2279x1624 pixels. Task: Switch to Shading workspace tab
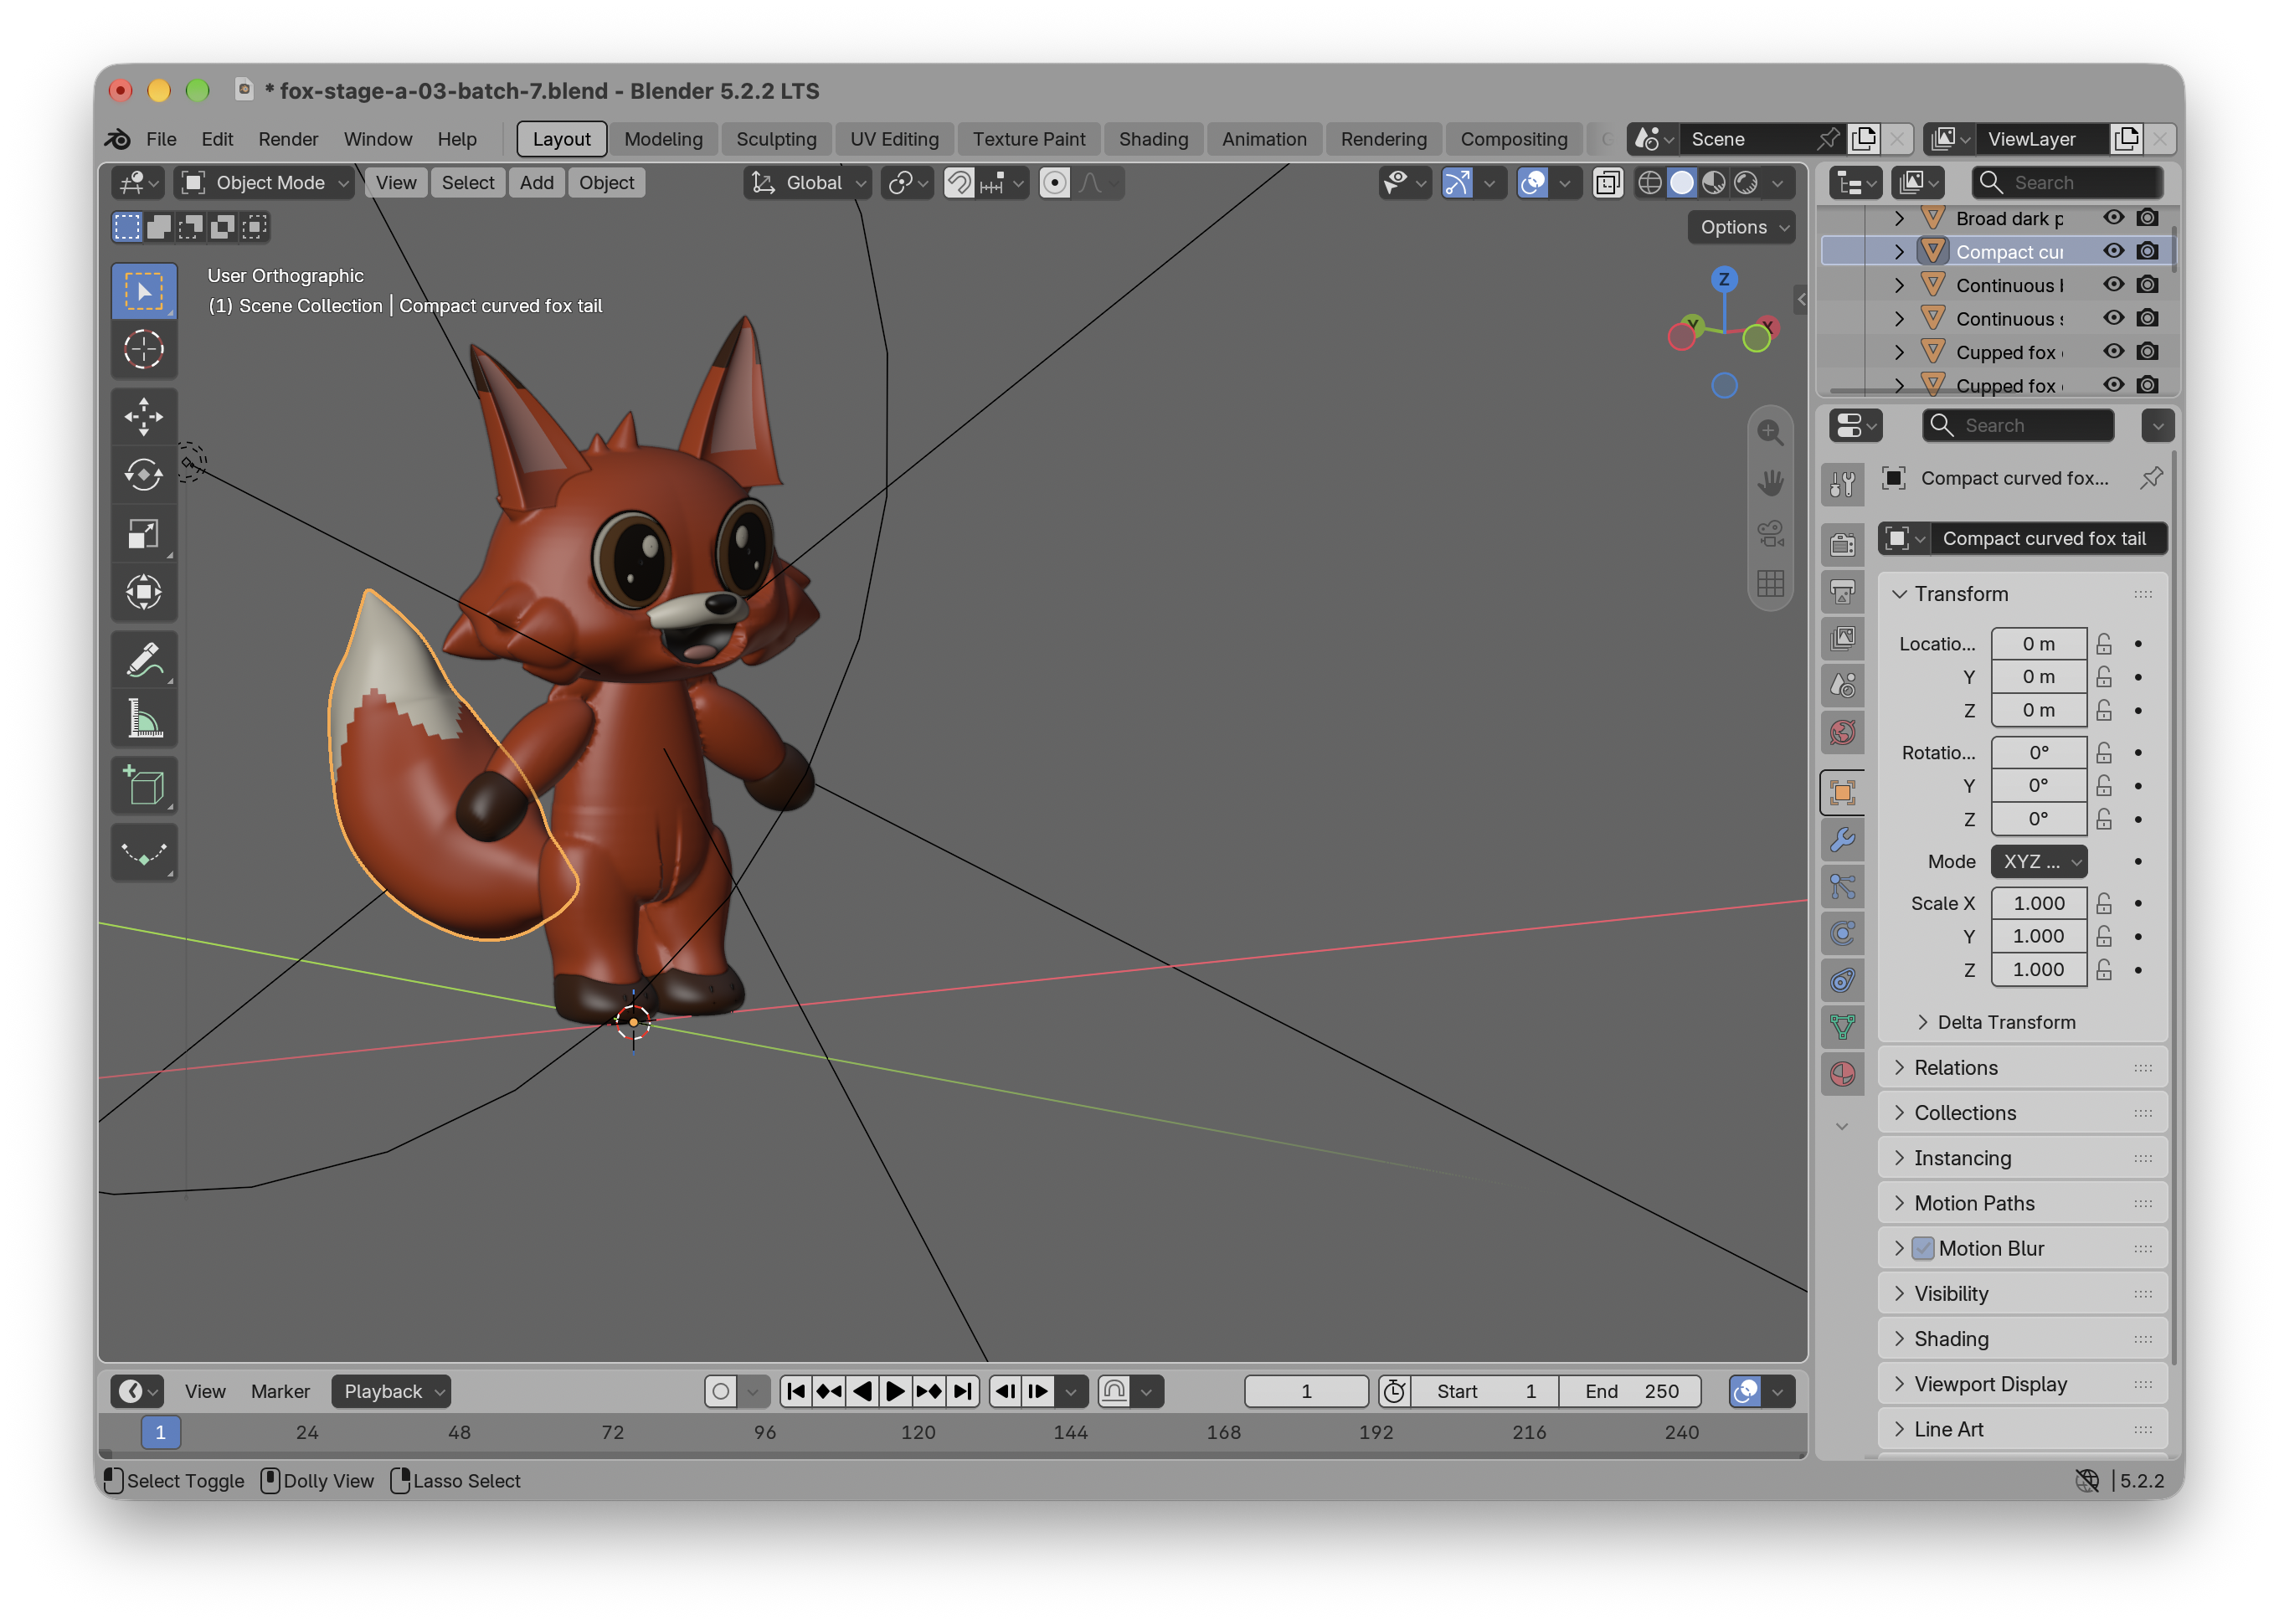pos(1153,139)
